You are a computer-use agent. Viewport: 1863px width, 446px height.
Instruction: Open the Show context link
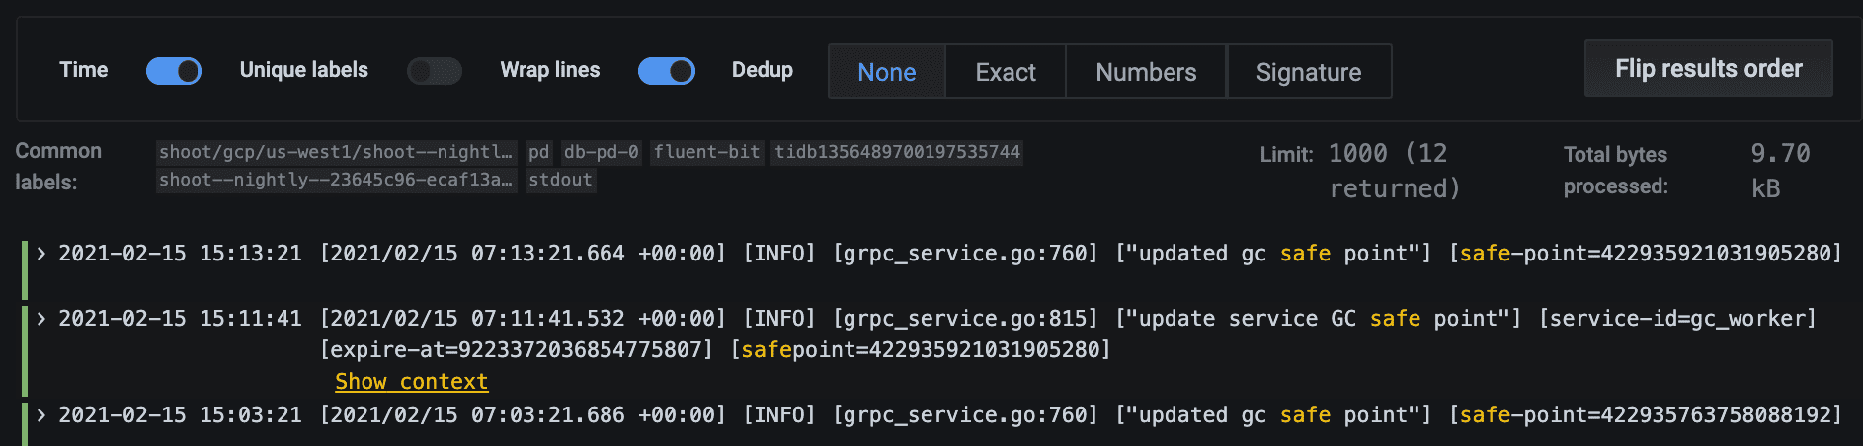(411, 382)
